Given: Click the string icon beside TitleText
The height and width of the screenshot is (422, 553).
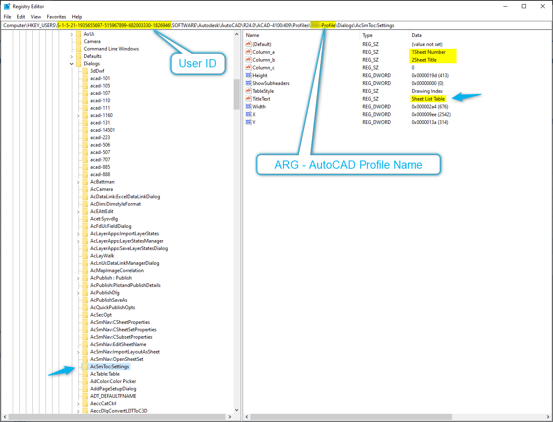Looking at the screenshot, I should click(x=248, y=99).
